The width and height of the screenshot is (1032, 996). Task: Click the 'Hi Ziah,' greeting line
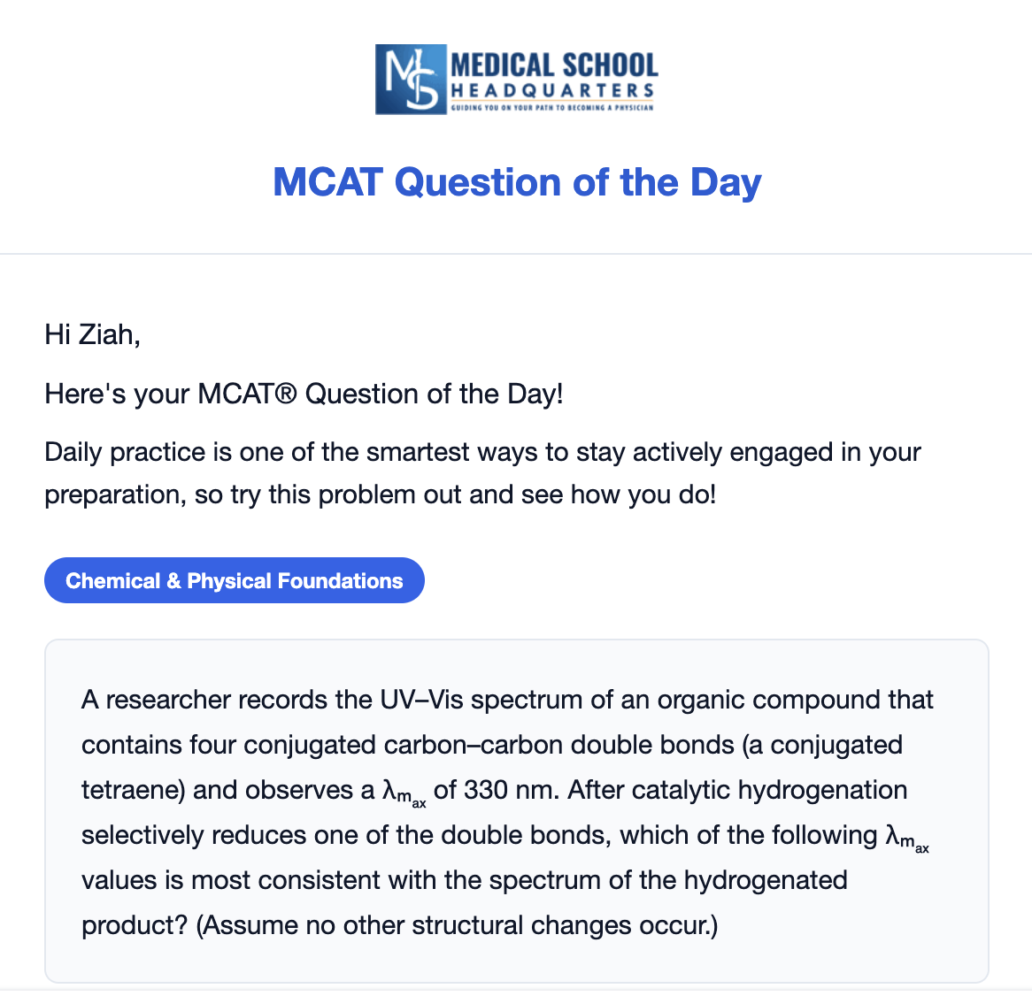pyautogui.click(x=92, y=335)
